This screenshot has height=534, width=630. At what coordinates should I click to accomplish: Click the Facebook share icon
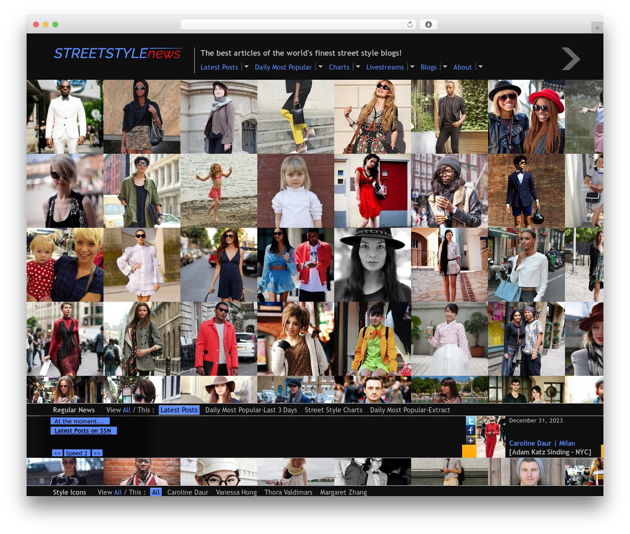coord(471,430)
